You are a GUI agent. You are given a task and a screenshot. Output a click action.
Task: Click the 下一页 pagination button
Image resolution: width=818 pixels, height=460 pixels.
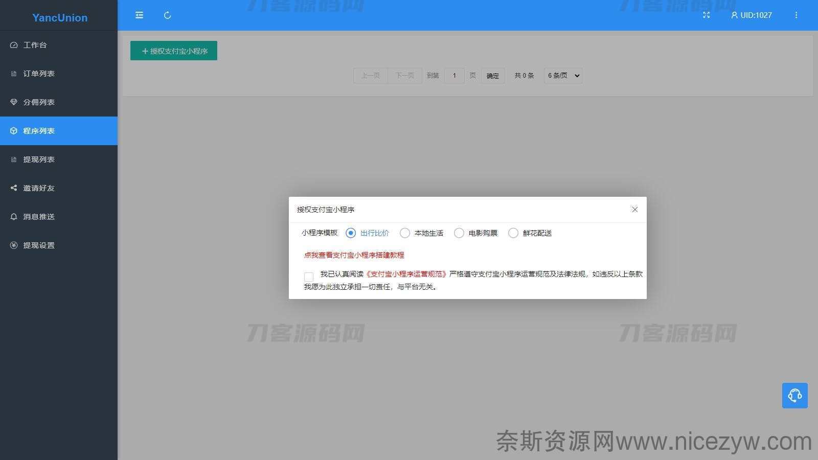[x=405, y=76]
